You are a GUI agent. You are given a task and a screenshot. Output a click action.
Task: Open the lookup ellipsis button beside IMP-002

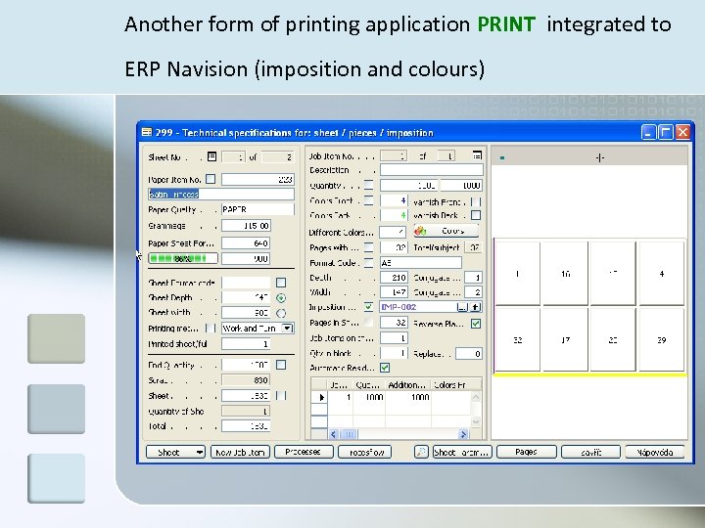pos(462,307)
